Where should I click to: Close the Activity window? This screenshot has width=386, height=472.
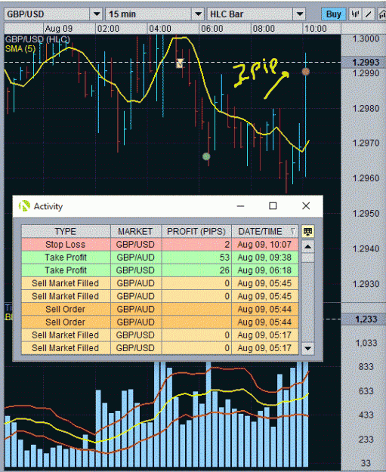[306, 206]
